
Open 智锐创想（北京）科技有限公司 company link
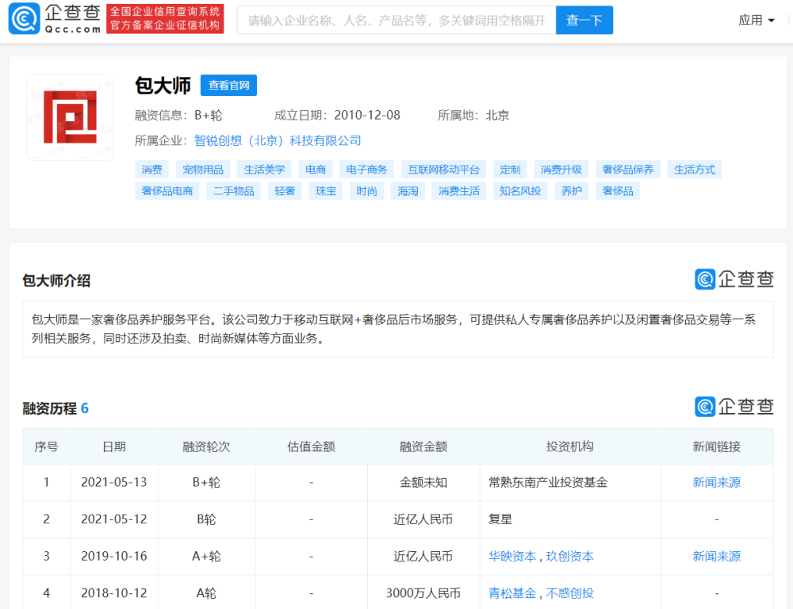(278, 140)
